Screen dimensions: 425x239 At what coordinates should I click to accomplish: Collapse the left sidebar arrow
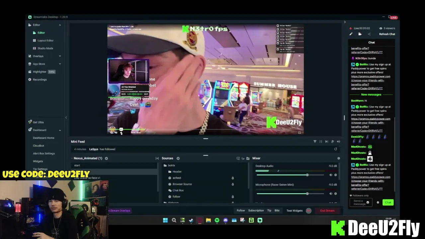click(66, 118)
